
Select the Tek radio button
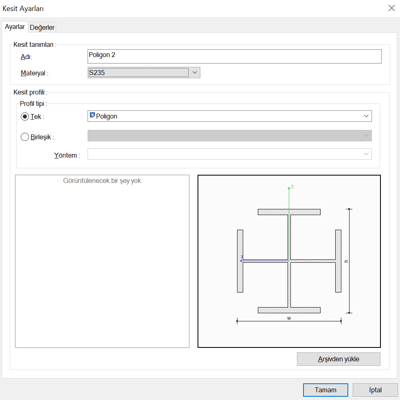click(25, 116)
